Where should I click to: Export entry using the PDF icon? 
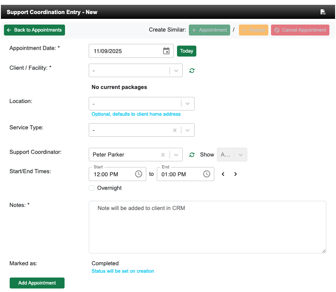pos(323,12)
